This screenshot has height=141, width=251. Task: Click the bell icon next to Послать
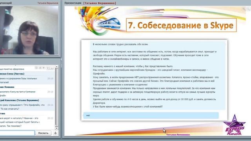(x=55, y=133)
